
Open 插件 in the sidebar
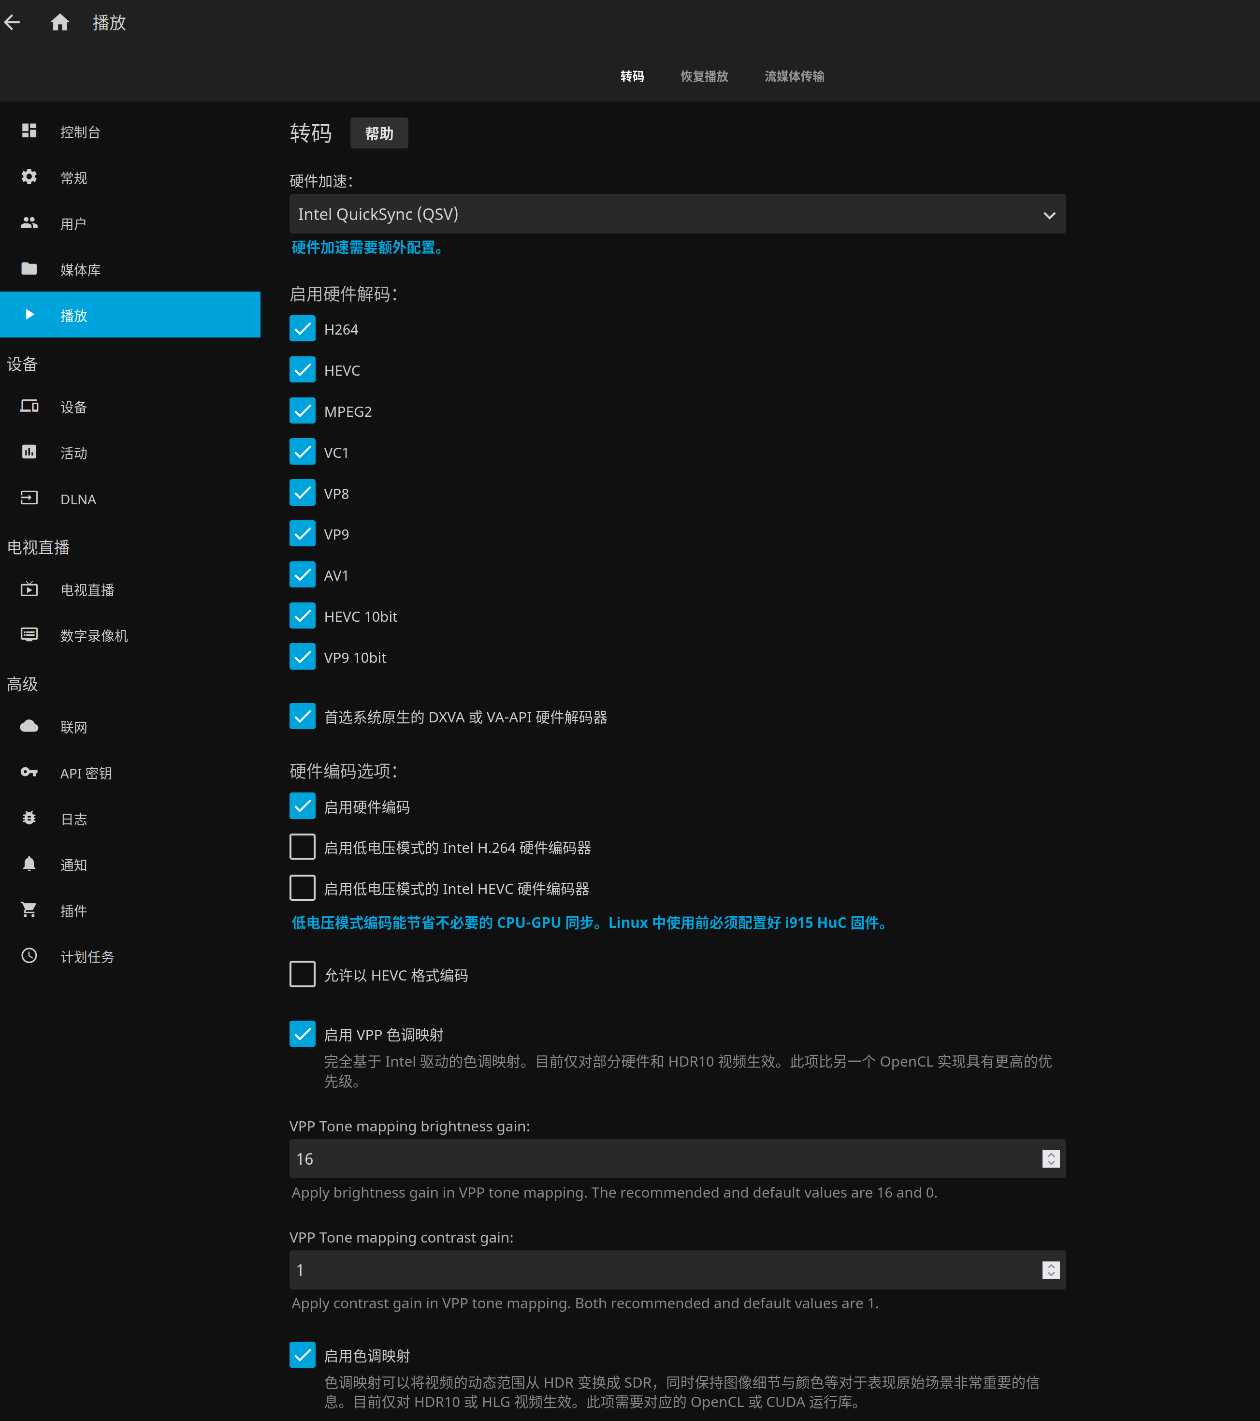(130, 911)
